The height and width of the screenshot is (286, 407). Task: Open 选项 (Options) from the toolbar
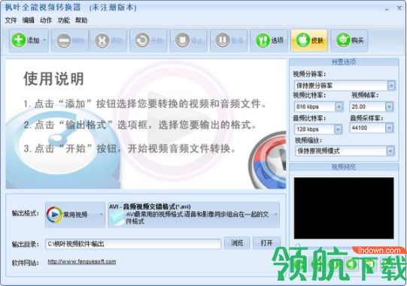pyautogui.click(x=269, y=41)
